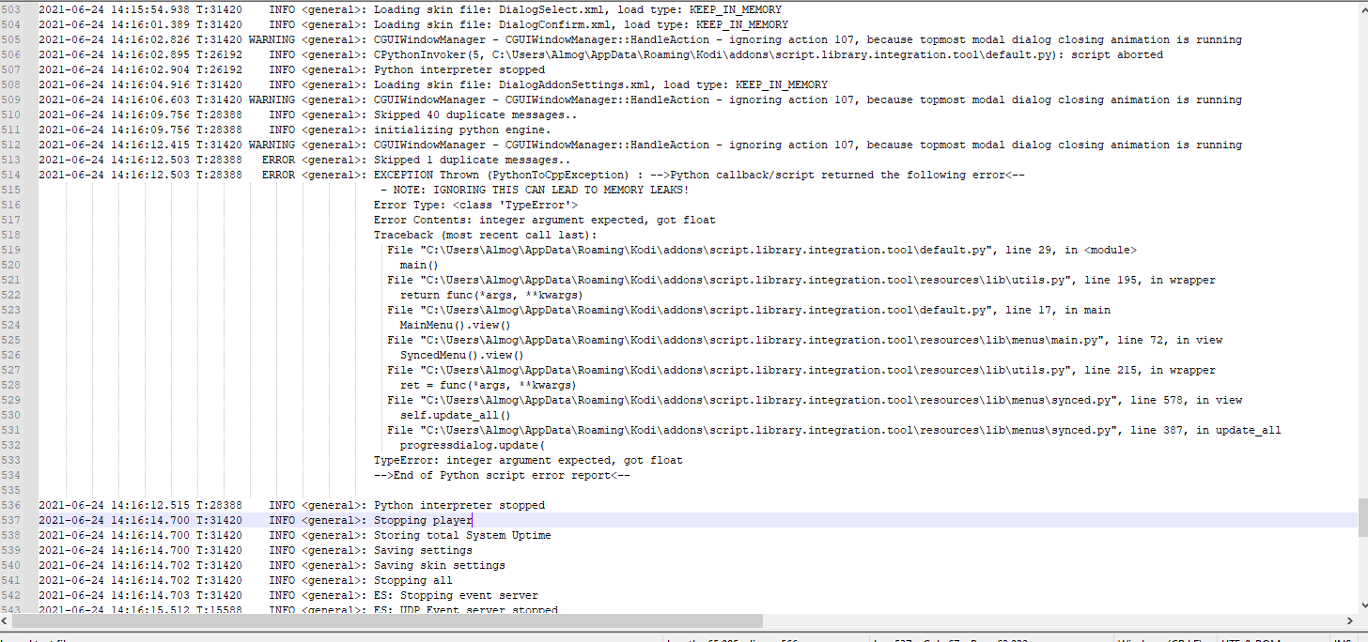
Task: Click the 'Stopping all' text
Action: pos(413,581)
